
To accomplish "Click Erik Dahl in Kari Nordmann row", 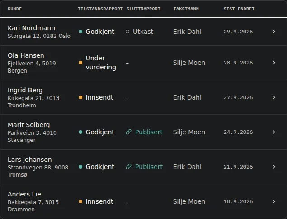I will click(187, 32).
